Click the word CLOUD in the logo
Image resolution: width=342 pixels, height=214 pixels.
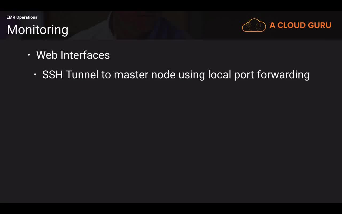click(x=292, y=25)
